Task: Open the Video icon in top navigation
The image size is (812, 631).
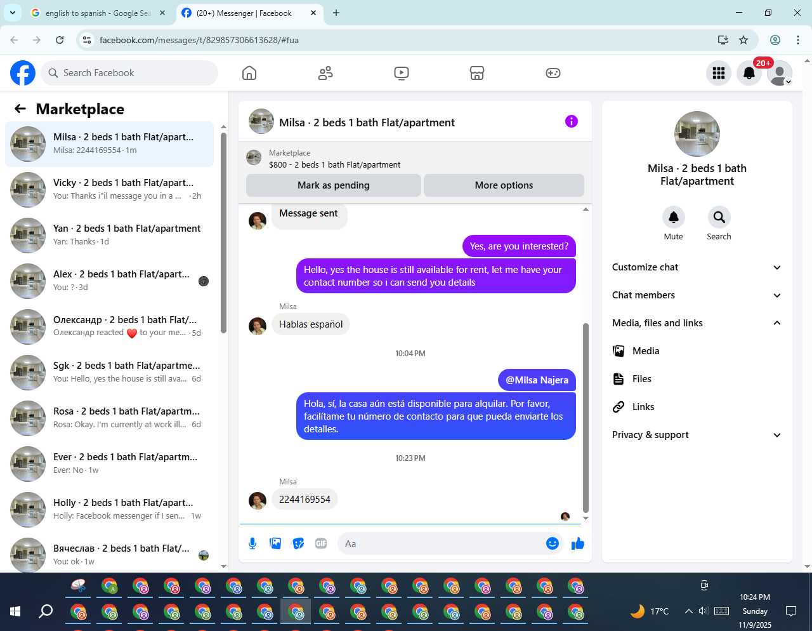Action: [x=402, y=73]
